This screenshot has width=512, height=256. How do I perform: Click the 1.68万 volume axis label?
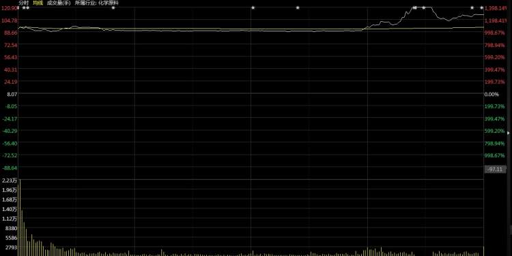click(x=9, y=199)
